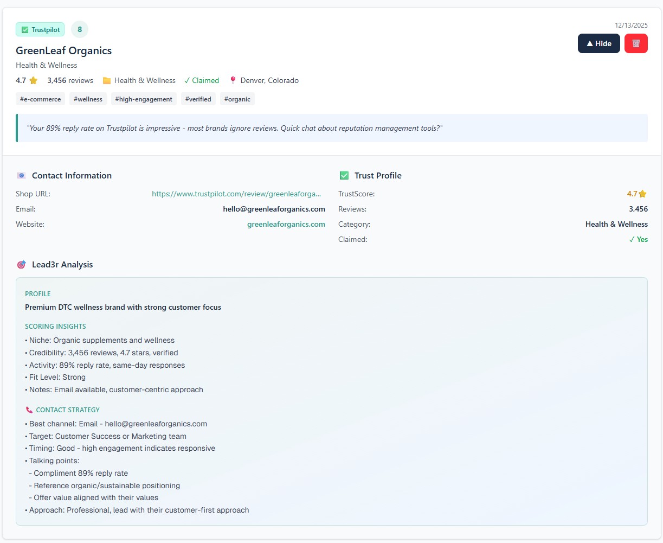Click the location pin icon for Denver
This screenshot has height=543, width=663.
coord(233,80)
